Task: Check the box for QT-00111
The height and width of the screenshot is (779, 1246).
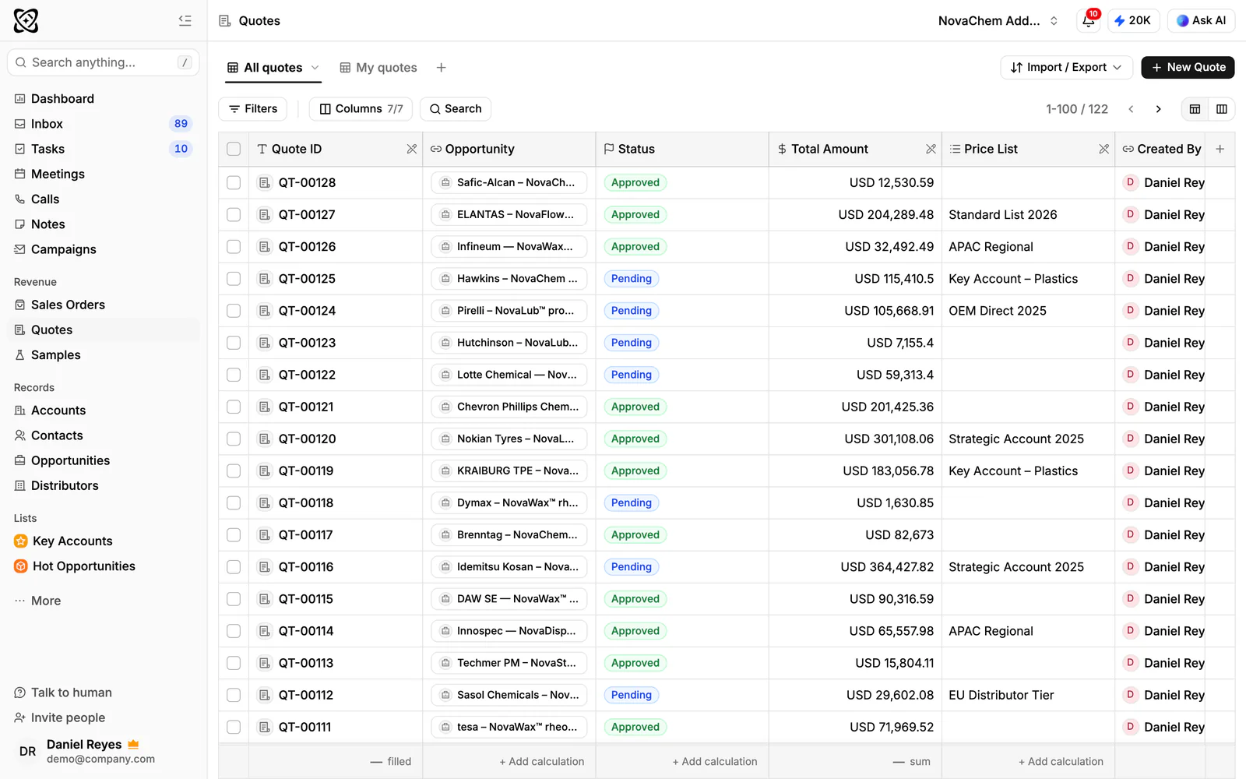Action: coord(234,727)
